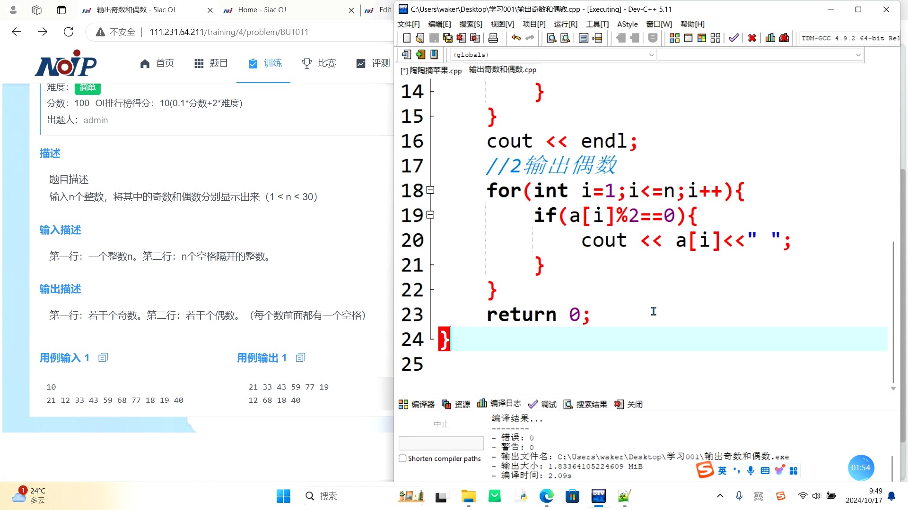Screen dimensions: 908x510
Task: Click the Debug checkmark icon
Action: pos(733,38)
